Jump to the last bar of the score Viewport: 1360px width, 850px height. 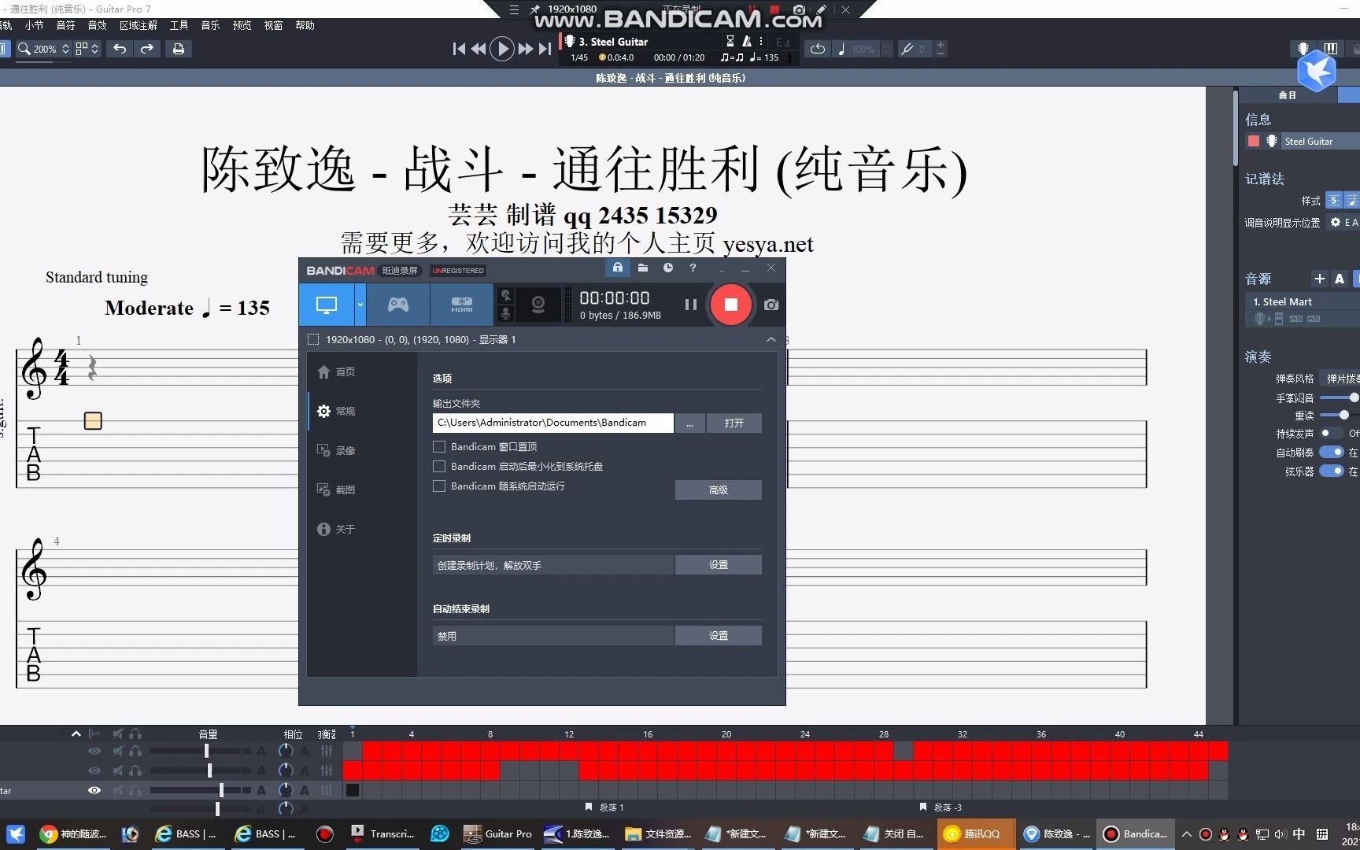click(x=545, y=49)
